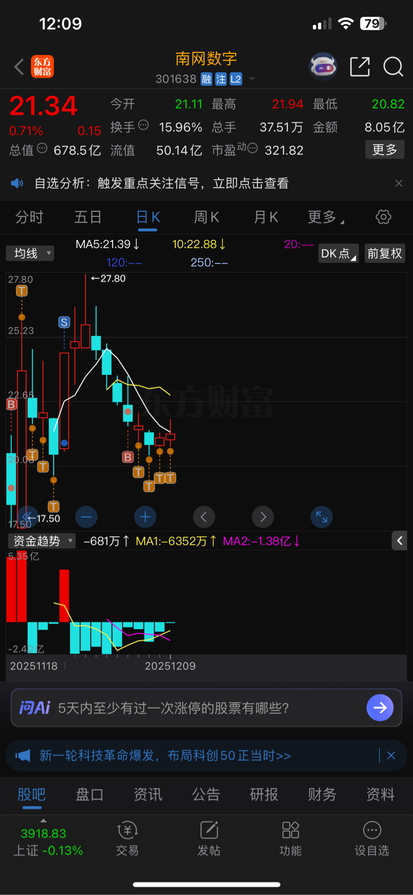The width and height of the screenshot is (413, 895).
Task: Switch to 财务 tab
Action: [x=322, y=794]
